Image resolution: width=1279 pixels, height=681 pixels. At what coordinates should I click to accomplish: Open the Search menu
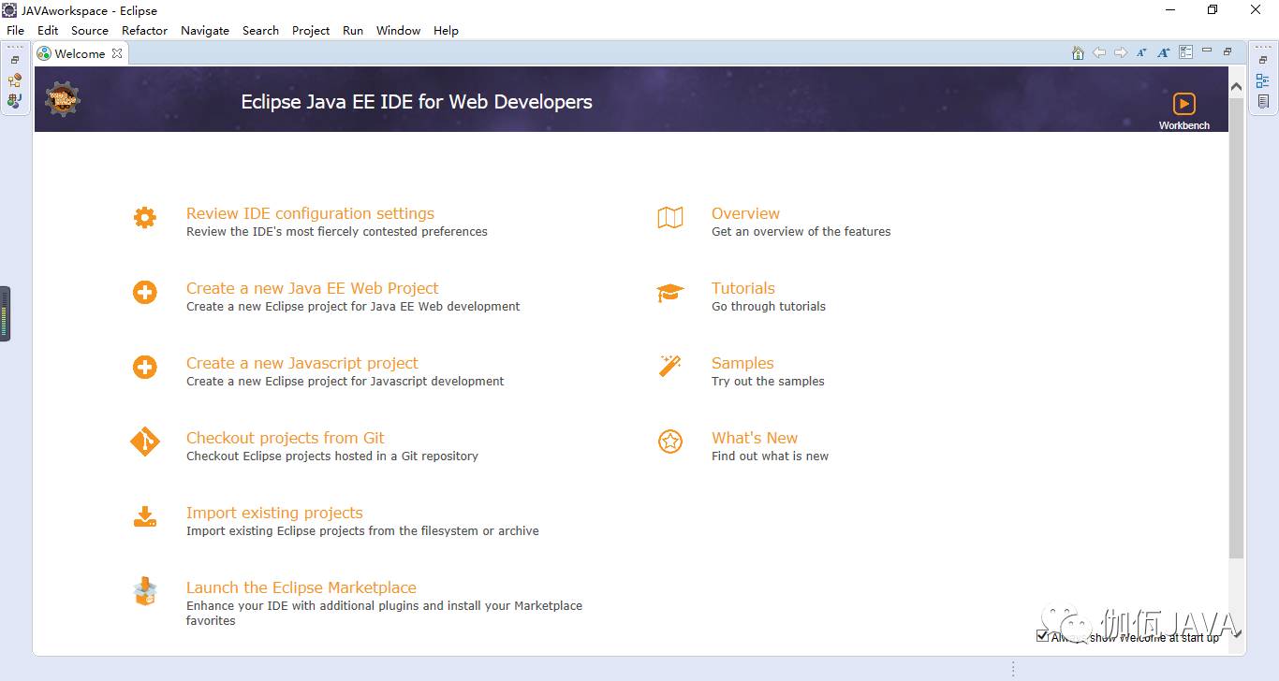pos(260,30)
